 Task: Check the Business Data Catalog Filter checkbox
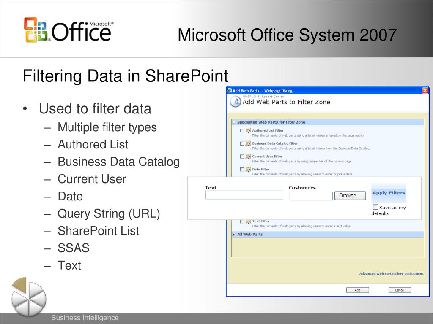click(242, 143)
